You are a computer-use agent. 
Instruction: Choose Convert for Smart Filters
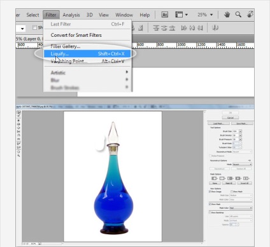pyautogui.click(x=87, y=35)
